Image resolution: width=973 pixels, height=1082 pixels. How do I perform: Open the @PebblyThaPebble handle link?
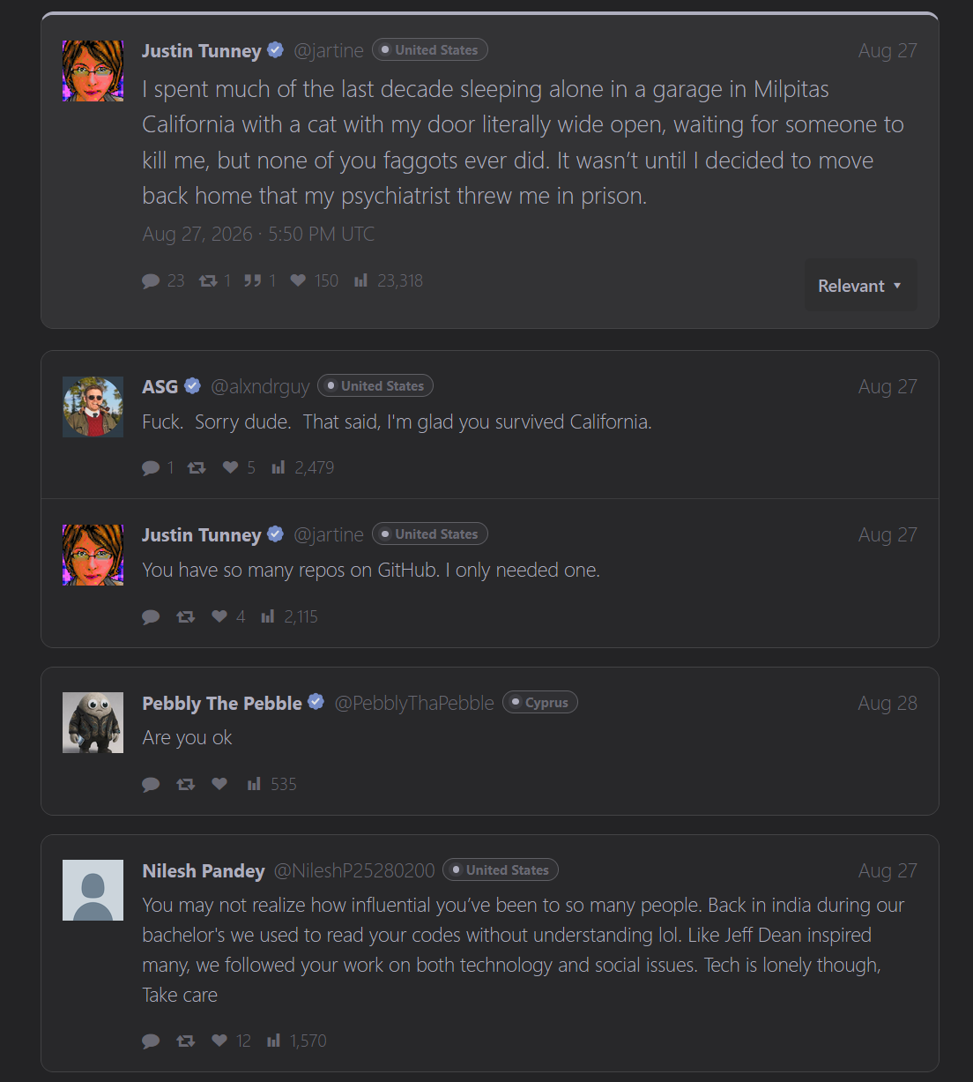click(x=414, y=703)
